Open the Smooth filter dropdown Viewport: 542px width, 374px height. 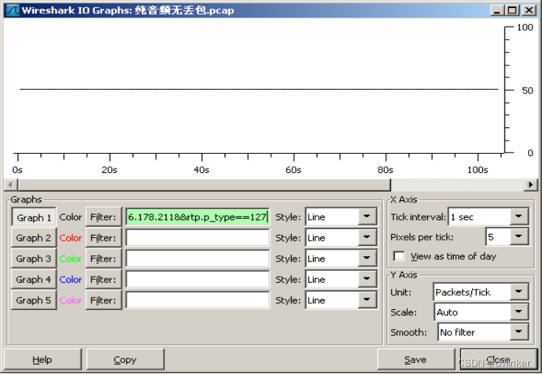[483, 332]
